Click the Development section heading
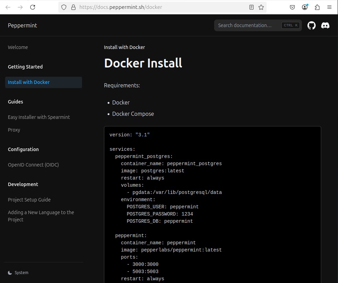This screenshot has height=283, width=338. pyautogui.click(x=23, y=184)
